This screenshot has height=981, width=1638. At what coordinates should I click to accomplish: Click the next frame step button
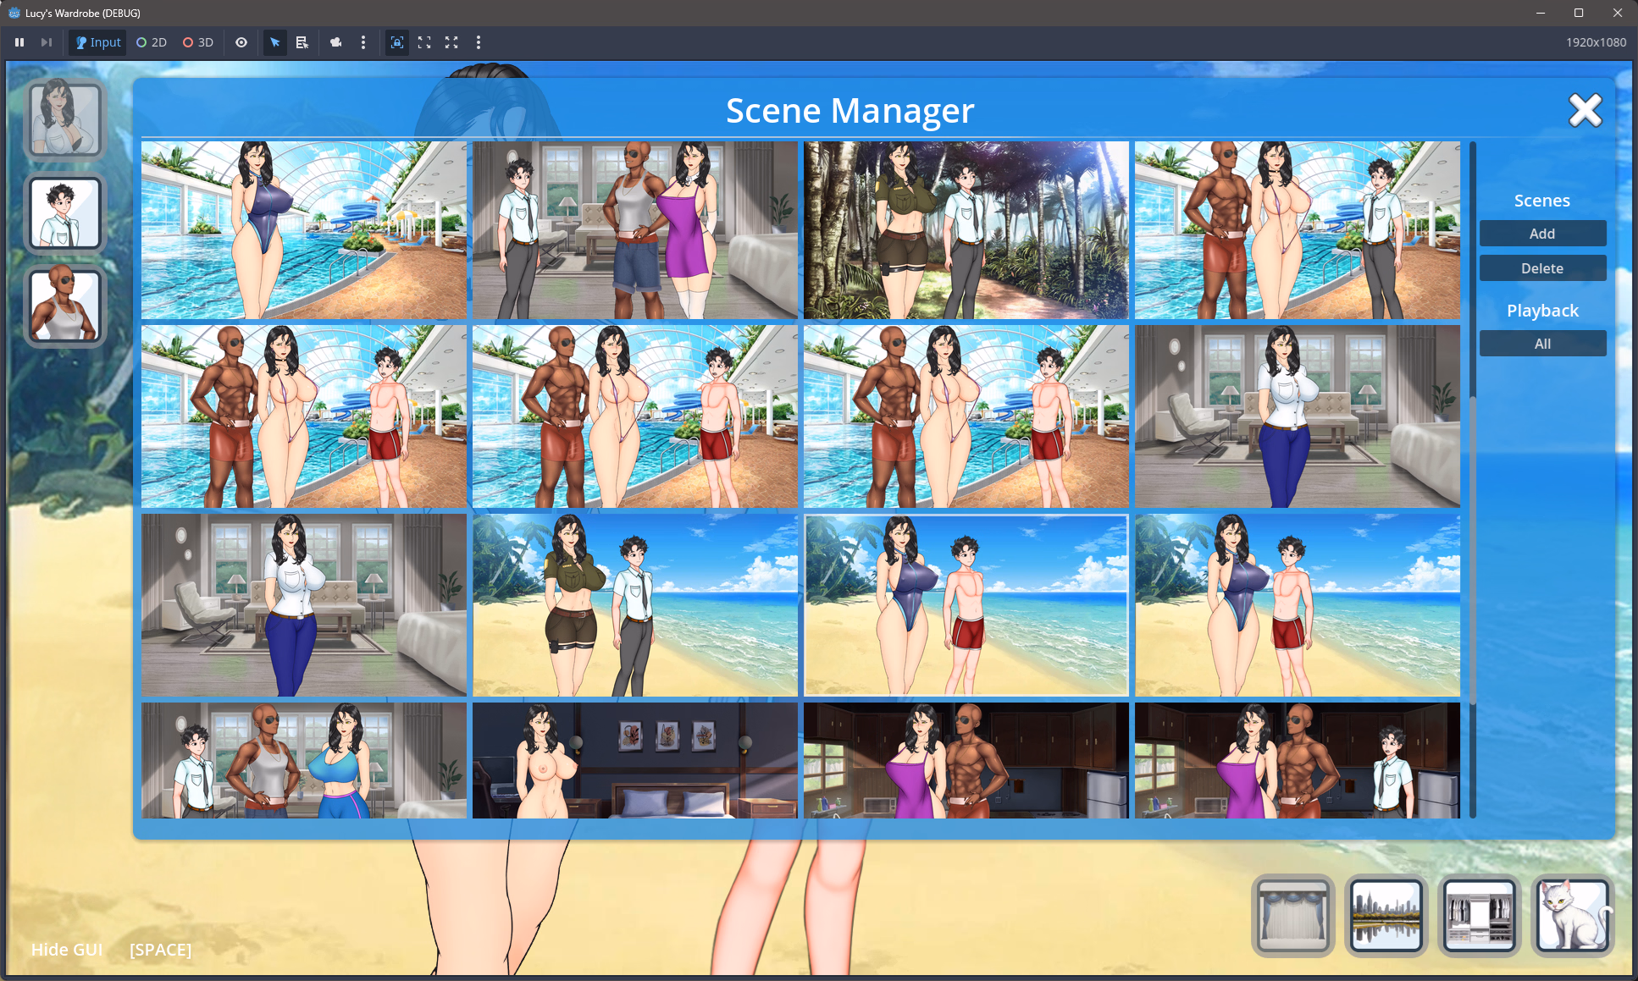[x=47, y=42]
